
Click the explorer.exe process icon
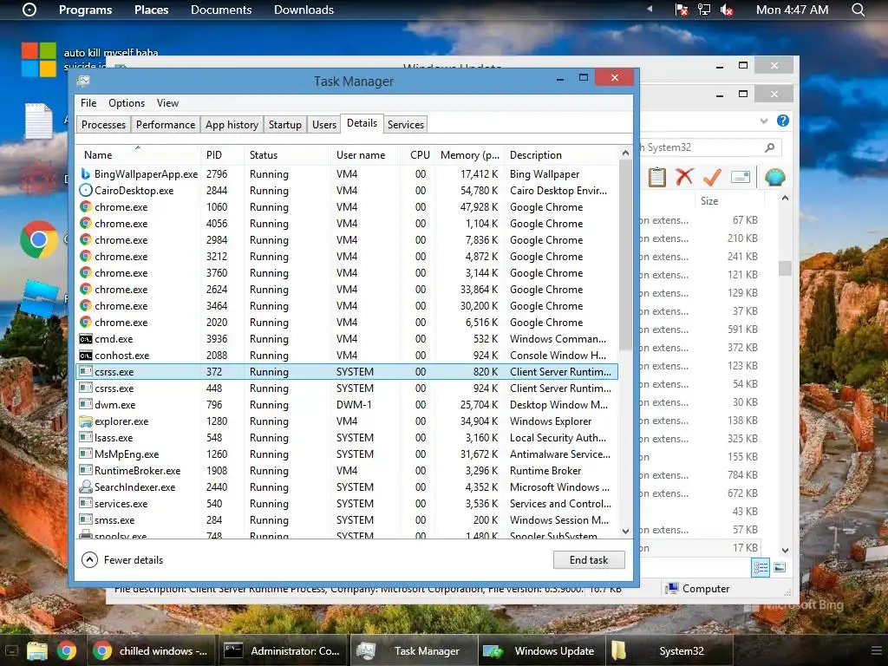pyautogui.click(x=86, y=421)
